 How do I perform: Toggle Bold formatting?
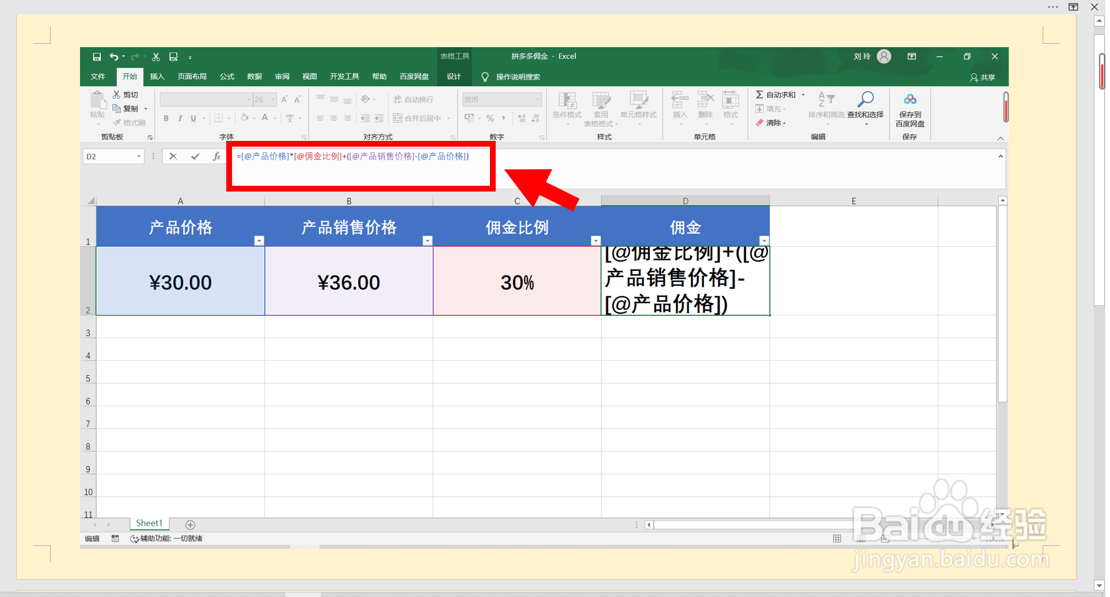coord(166,118)
